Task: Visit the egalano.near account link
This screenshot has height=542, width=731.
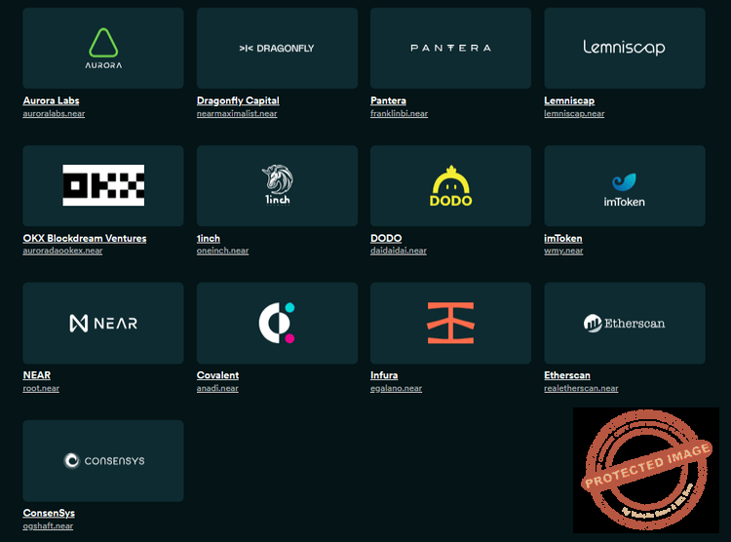Action: (x=396, y=388)
